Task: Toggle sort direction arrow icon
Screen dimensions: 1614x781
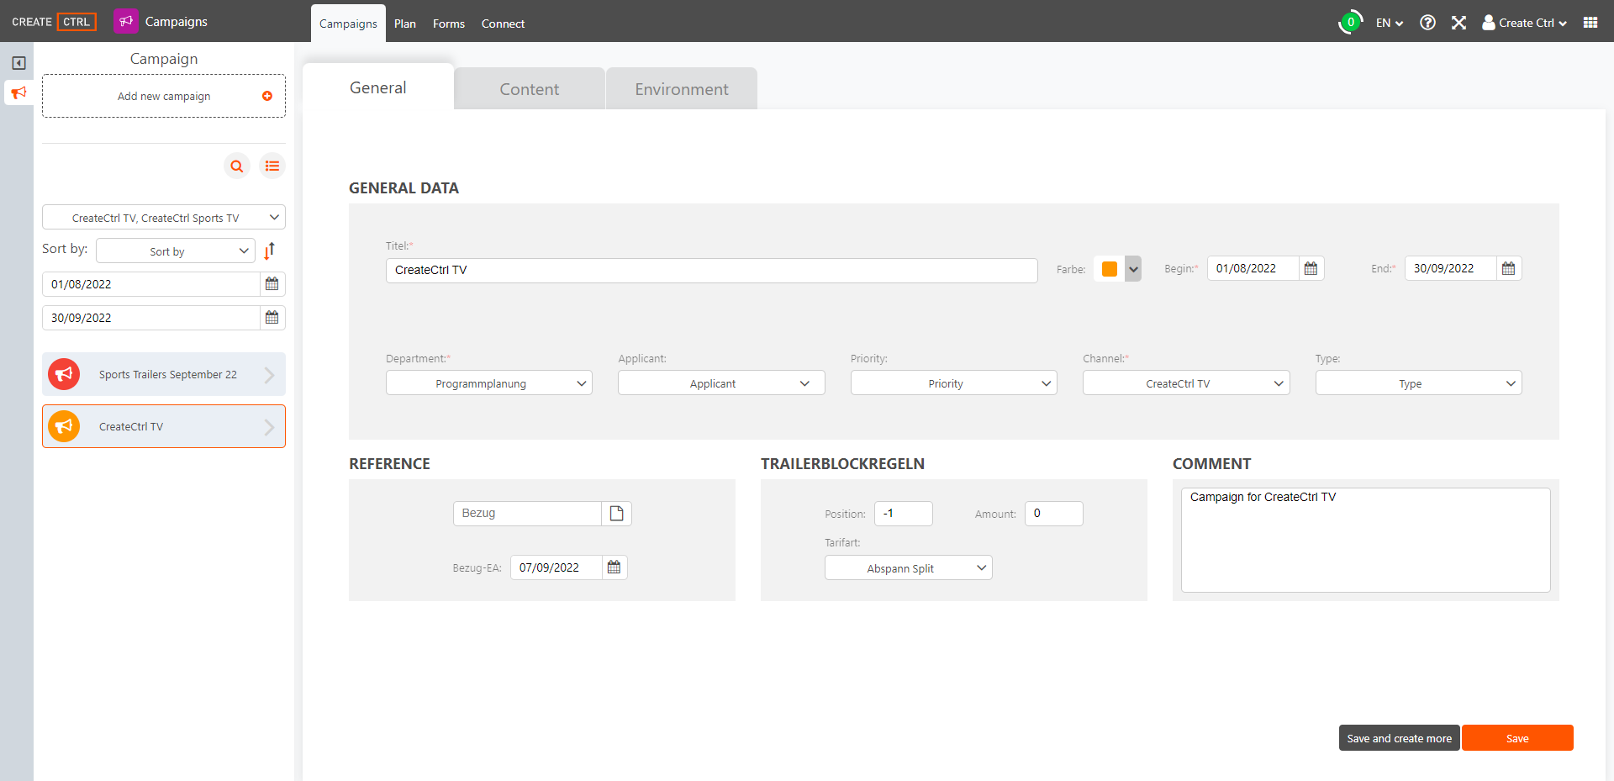Action: [x=269, y=251]
